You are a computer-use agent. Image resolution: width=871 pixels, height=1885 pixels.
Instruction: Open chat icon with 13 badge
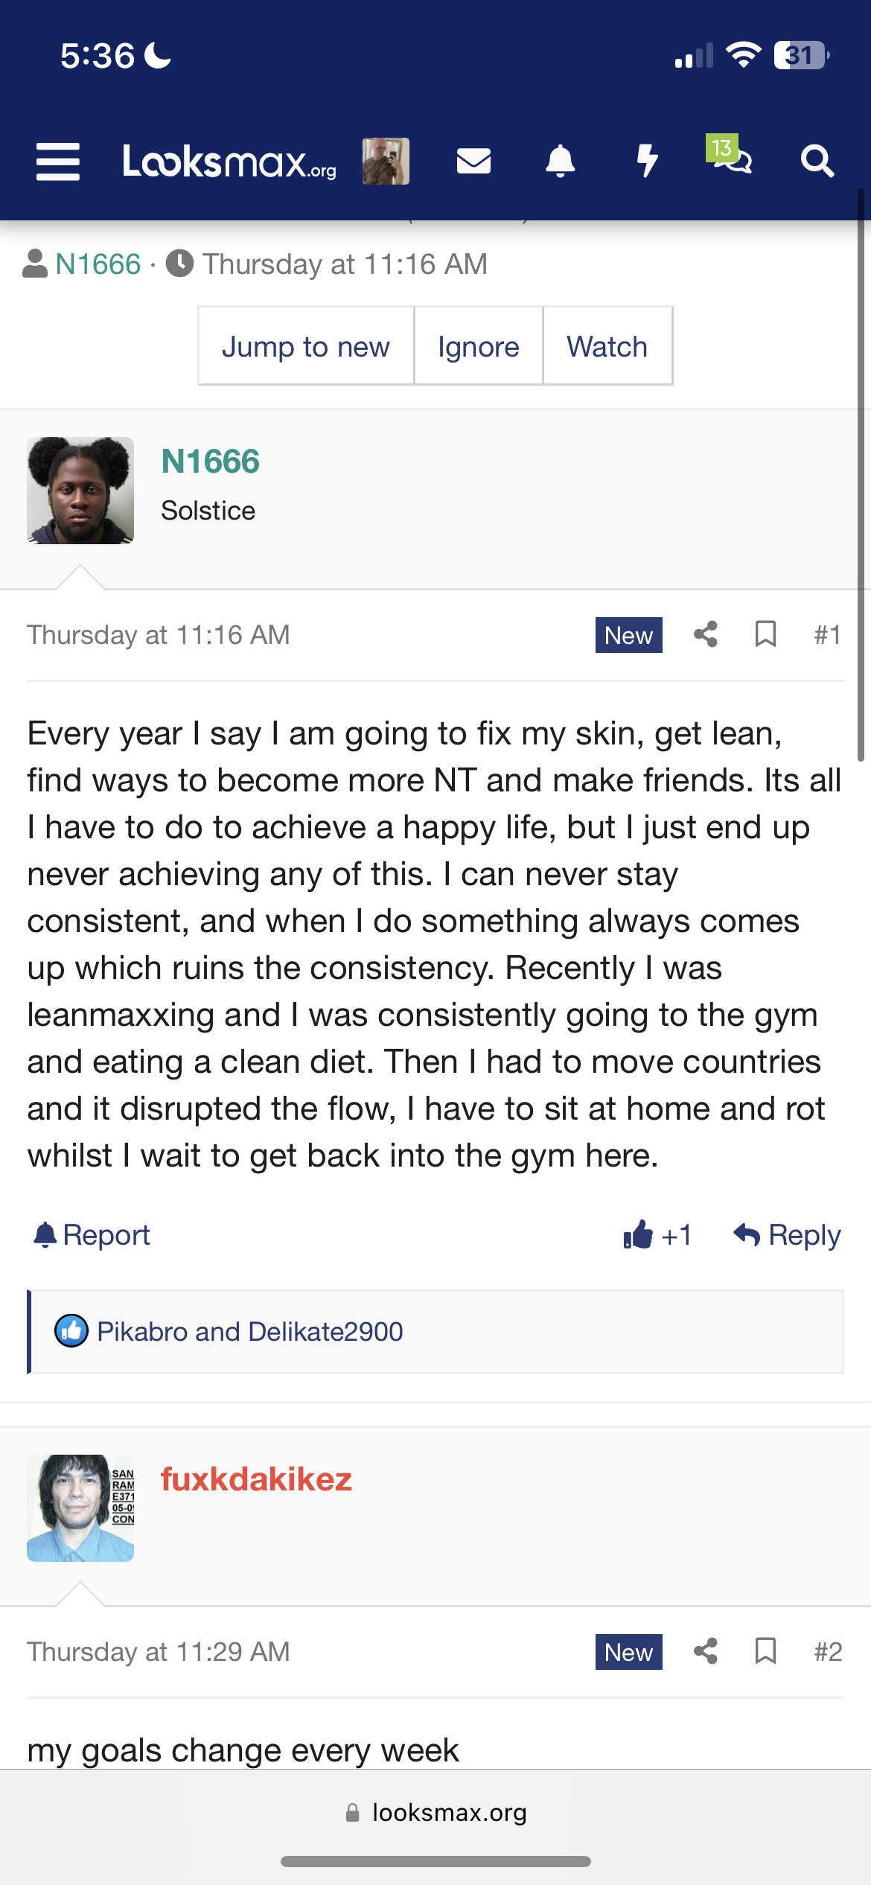730,155
